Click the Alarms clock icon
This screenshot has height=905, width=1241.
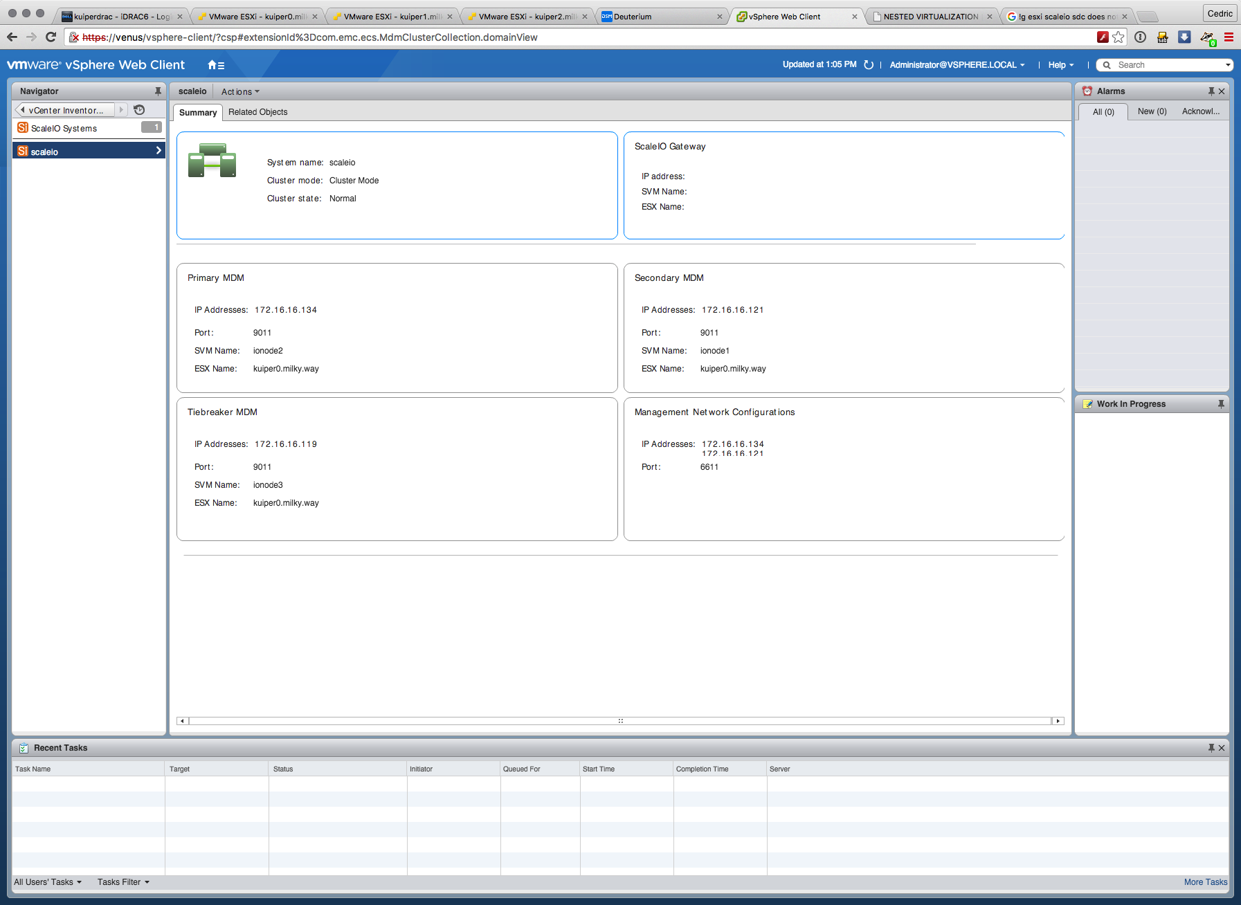[x=1087, y=91]
